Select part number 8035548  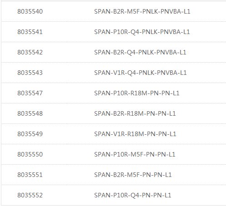click(x=30, y=113)
